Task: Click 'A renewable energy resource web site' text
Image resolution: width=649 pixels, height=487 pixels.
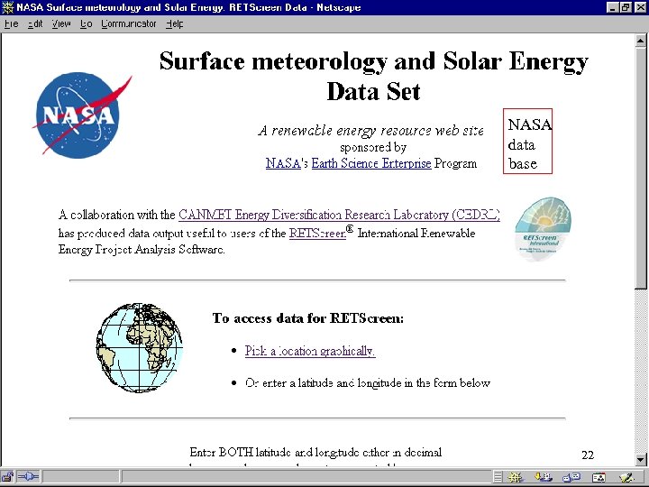Action: (x=370, y=131)
